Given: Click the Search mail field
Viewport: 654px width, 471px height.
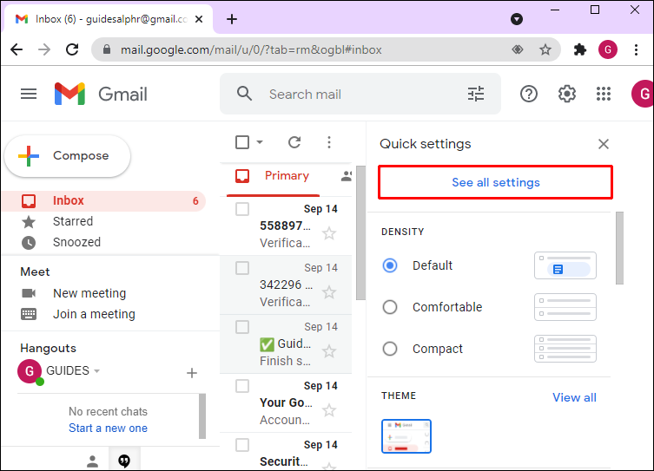Looking at the screenshot, I should click(360, 95).
